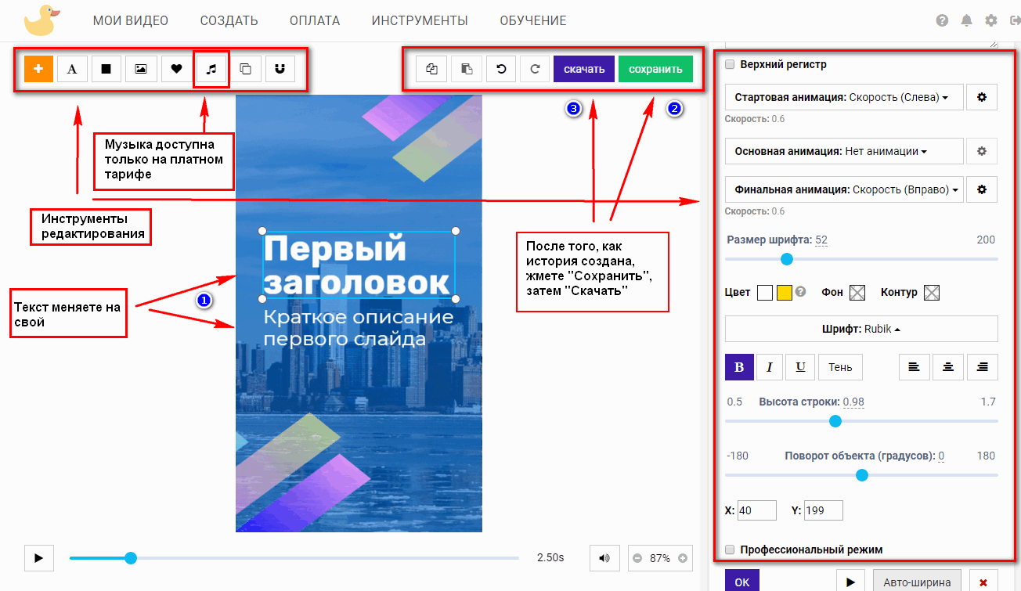The image size is (1021, 591).
Task: Open notifications bell icon
Action: [x=967, y=20]
